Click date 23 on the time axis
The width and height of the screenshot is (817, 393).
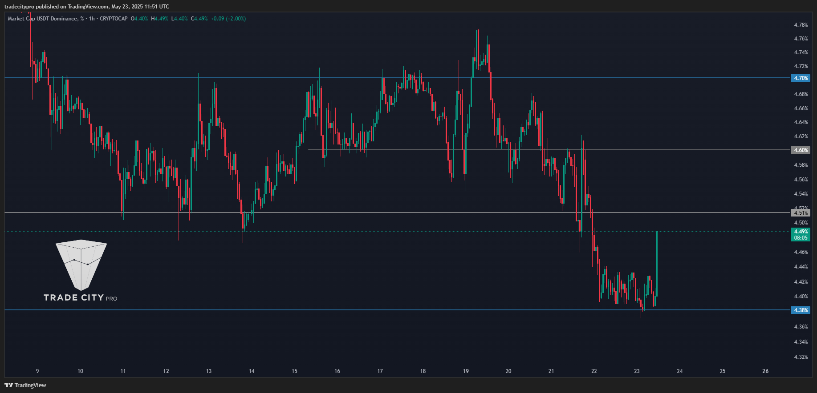point(637,371)
